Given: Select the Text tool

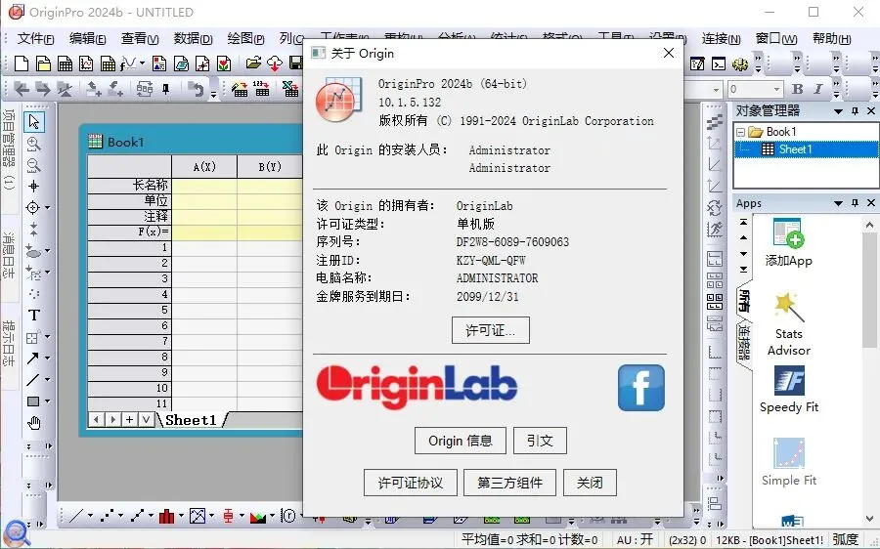Looking at the screenshot, I should 33,316.
